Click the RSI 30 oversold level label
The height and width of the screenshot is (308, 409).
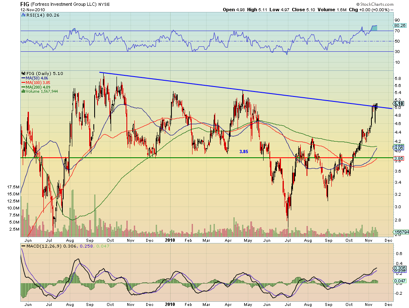tap(397, 51)
